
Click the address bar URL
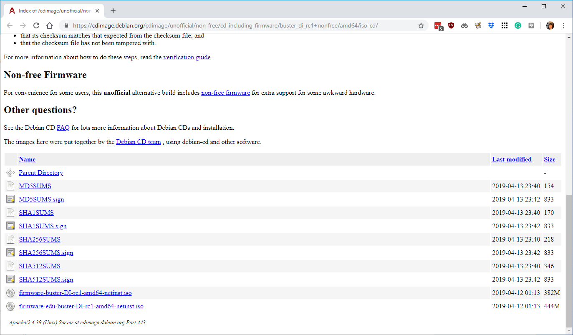pyautogui.click(x=225, y=25)
